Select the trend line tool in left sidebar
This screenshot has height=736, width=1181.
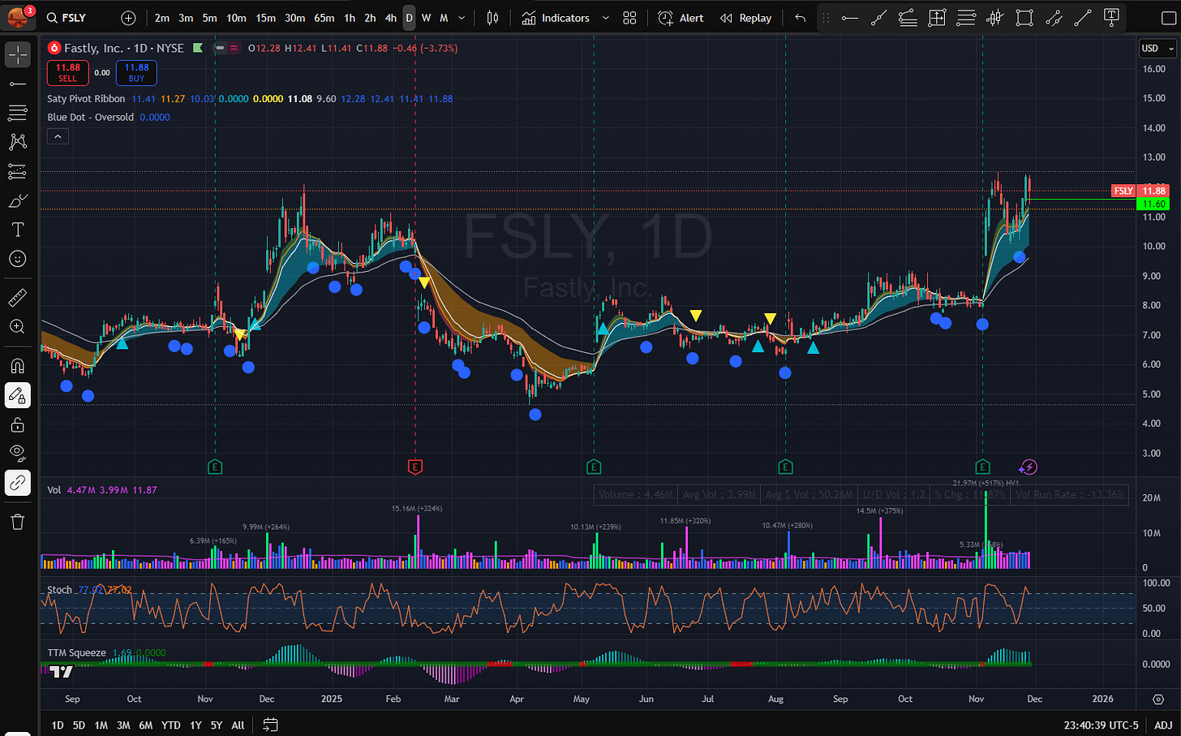pos(18,84)
